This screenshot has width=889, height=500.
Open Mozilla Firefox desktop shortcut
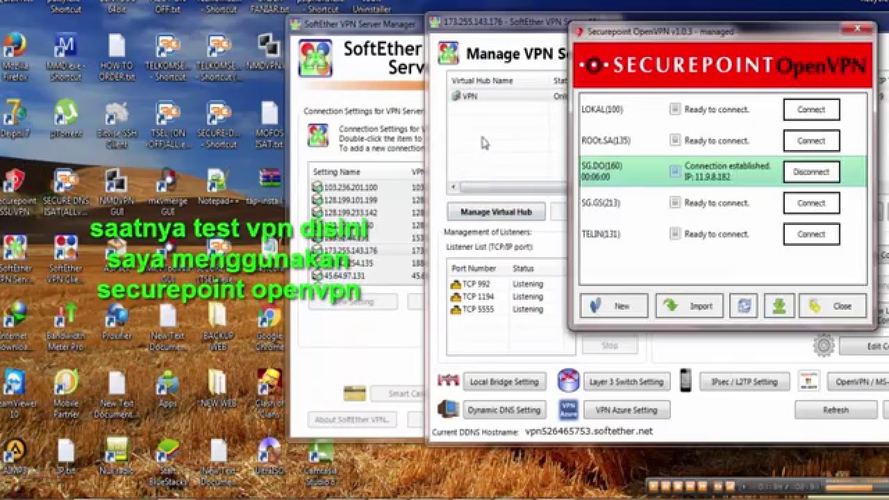pos(15,58)
